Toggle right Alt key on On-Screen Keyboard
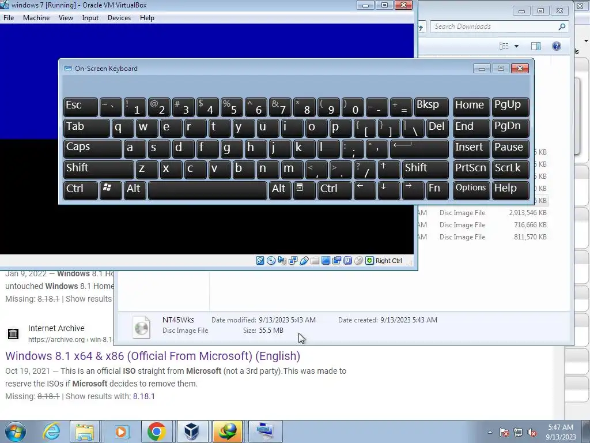 pos(280,190)
